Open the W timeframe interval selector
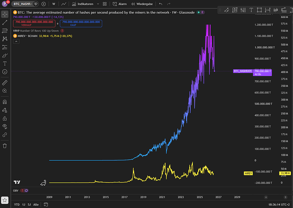 click(x=54, y=4)
